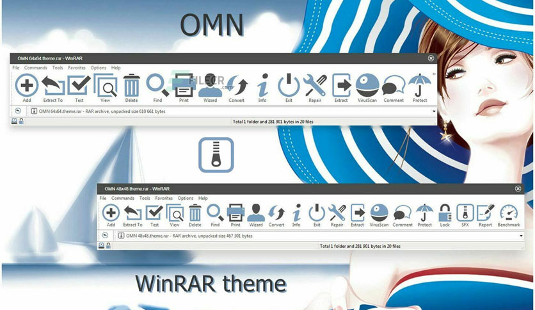Screen dimensions: 535x310
Task: Open Tools menu in OMN 64x64 window
Action: coord(58,68)
